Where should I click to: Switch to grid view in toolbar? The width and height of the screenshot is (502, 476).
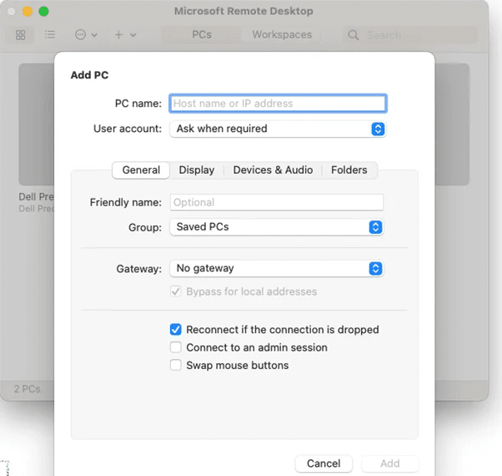pos(21,34)
